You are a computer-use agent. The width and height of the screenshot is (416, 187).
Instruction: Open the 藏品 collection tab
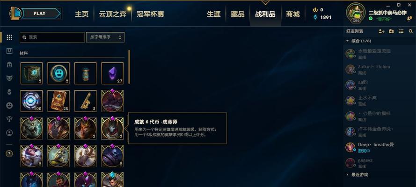(x=237, y=14)
